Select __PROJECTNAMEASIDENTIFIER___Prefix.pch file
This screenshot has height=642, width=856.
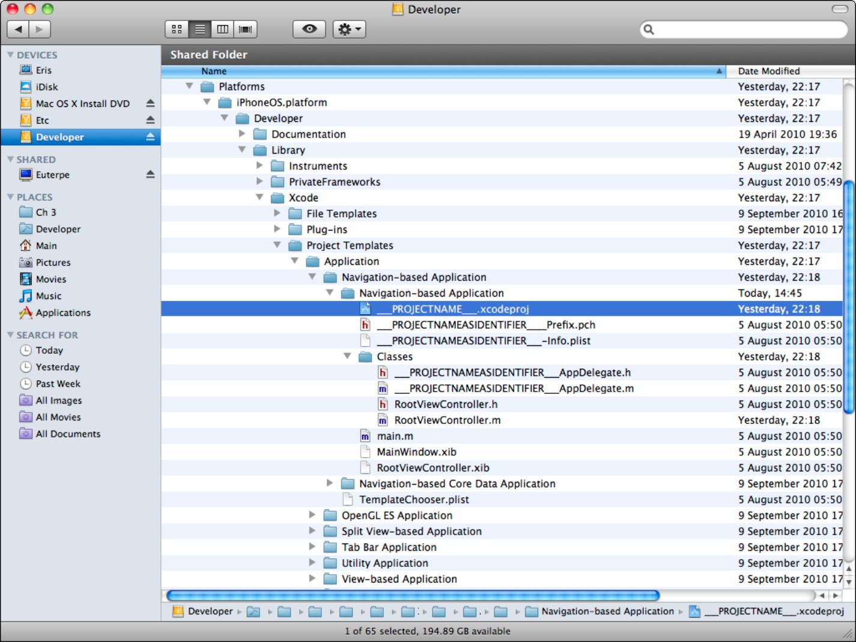(502, 325)
